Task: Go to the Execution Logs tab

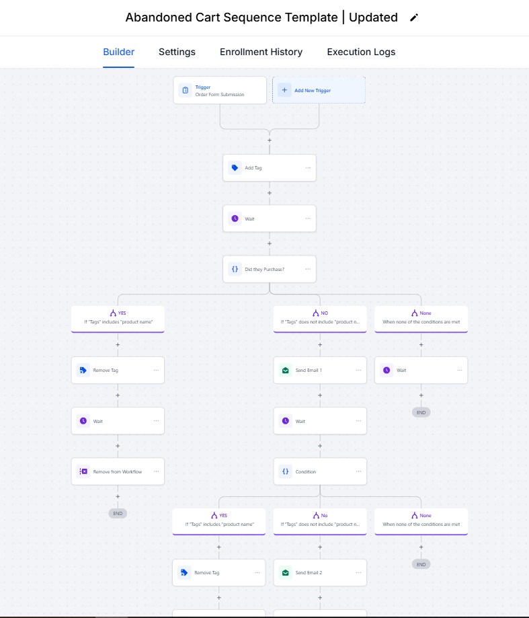Action: pyautogui.click(x=361, y=52)
